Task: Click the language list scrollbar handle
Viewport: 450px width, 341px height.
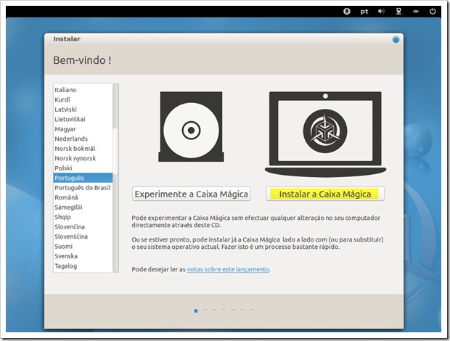Action: click(115, 151)
